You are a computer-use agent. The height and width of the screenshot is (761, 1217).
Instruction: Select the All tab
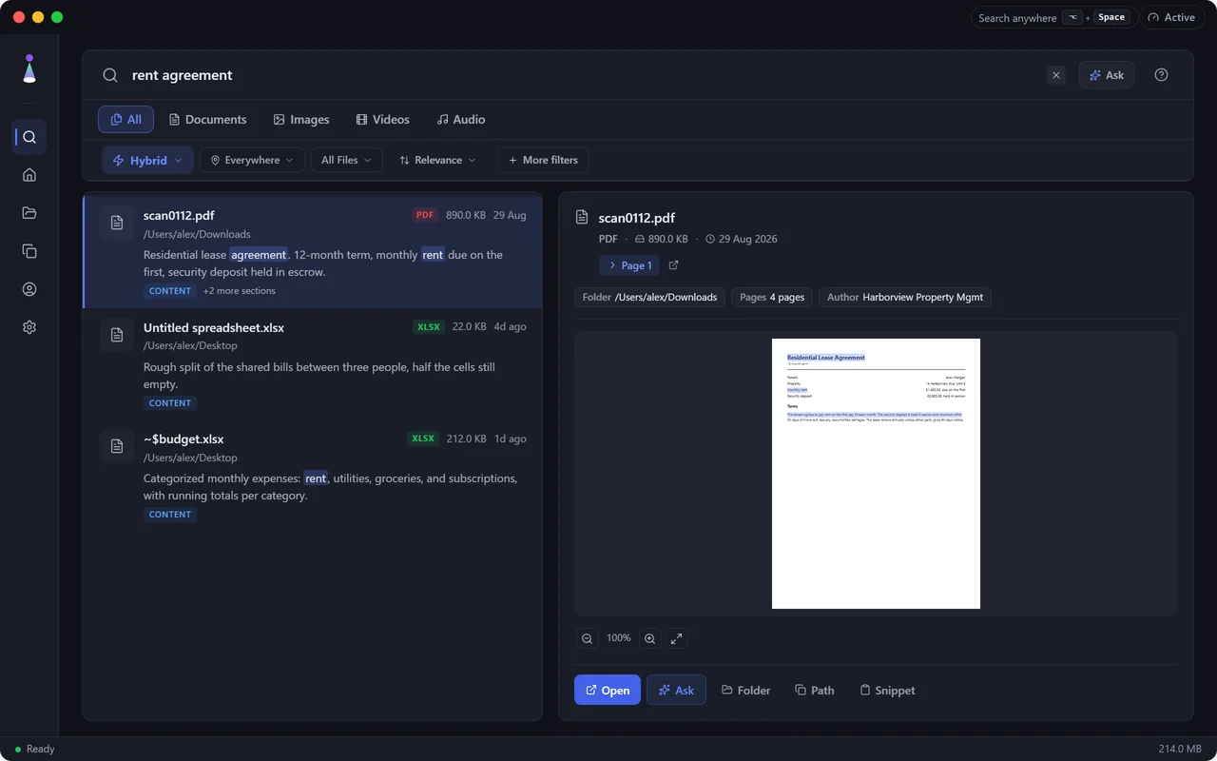tap(126, 119)
